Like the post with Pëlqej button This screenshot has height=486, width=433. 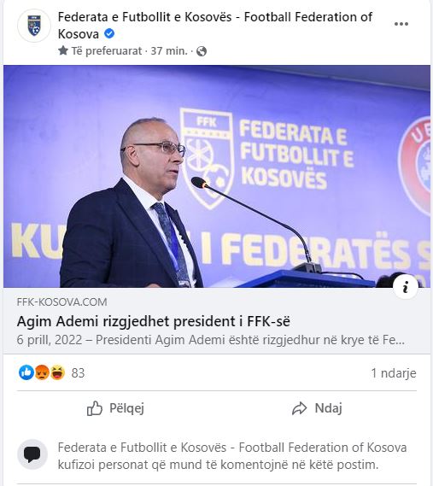(115, 408)
